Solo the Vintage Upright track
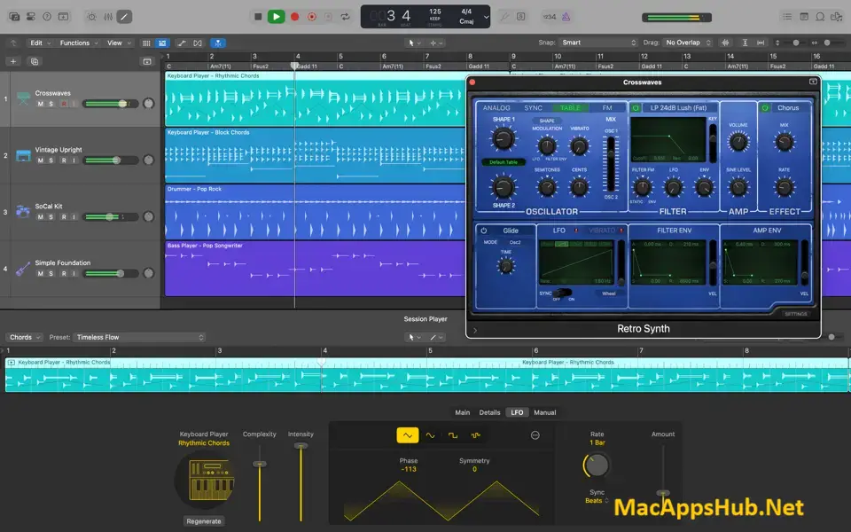 [51, 160]
